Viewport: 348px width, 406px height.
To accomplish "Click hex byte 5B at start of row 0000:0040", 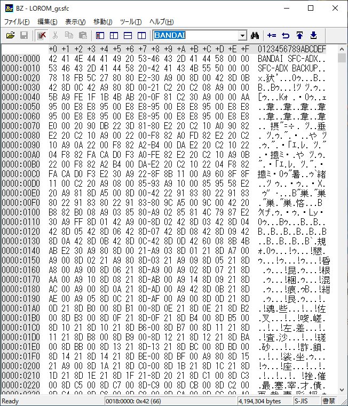I will pyautogui.click(x=53, y=97).
